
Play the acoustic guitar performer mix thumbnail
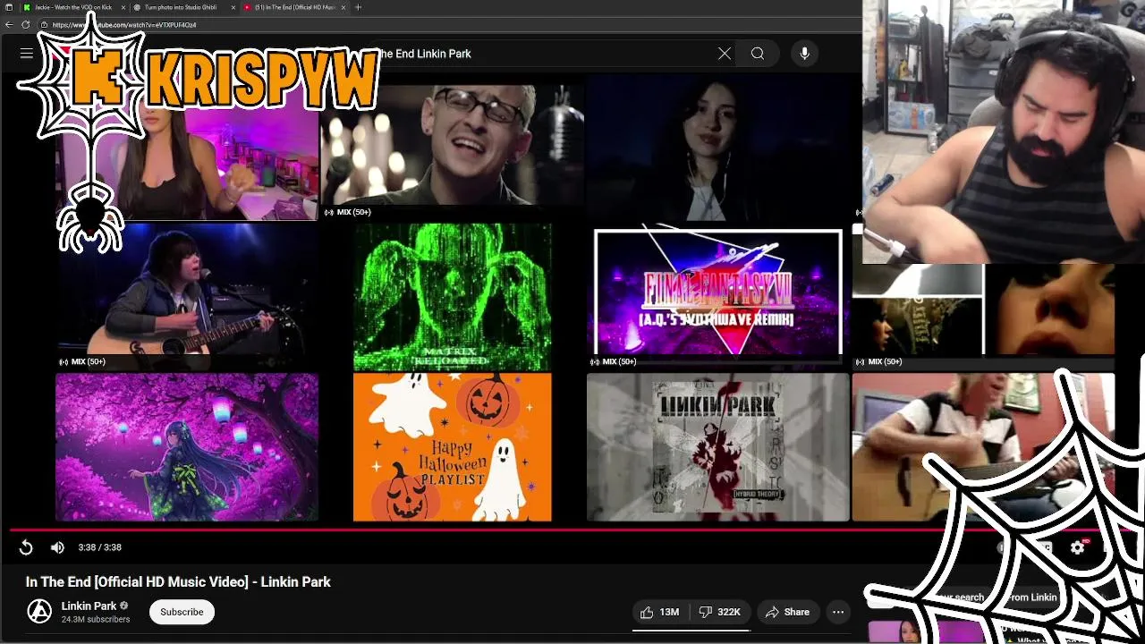click(186, 297)
